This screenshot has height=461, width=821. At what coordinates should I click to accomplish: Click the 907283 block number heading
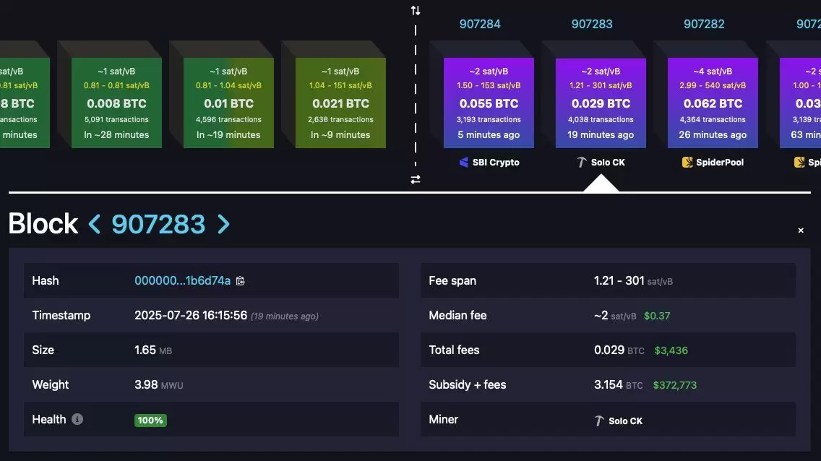point(158,224)
